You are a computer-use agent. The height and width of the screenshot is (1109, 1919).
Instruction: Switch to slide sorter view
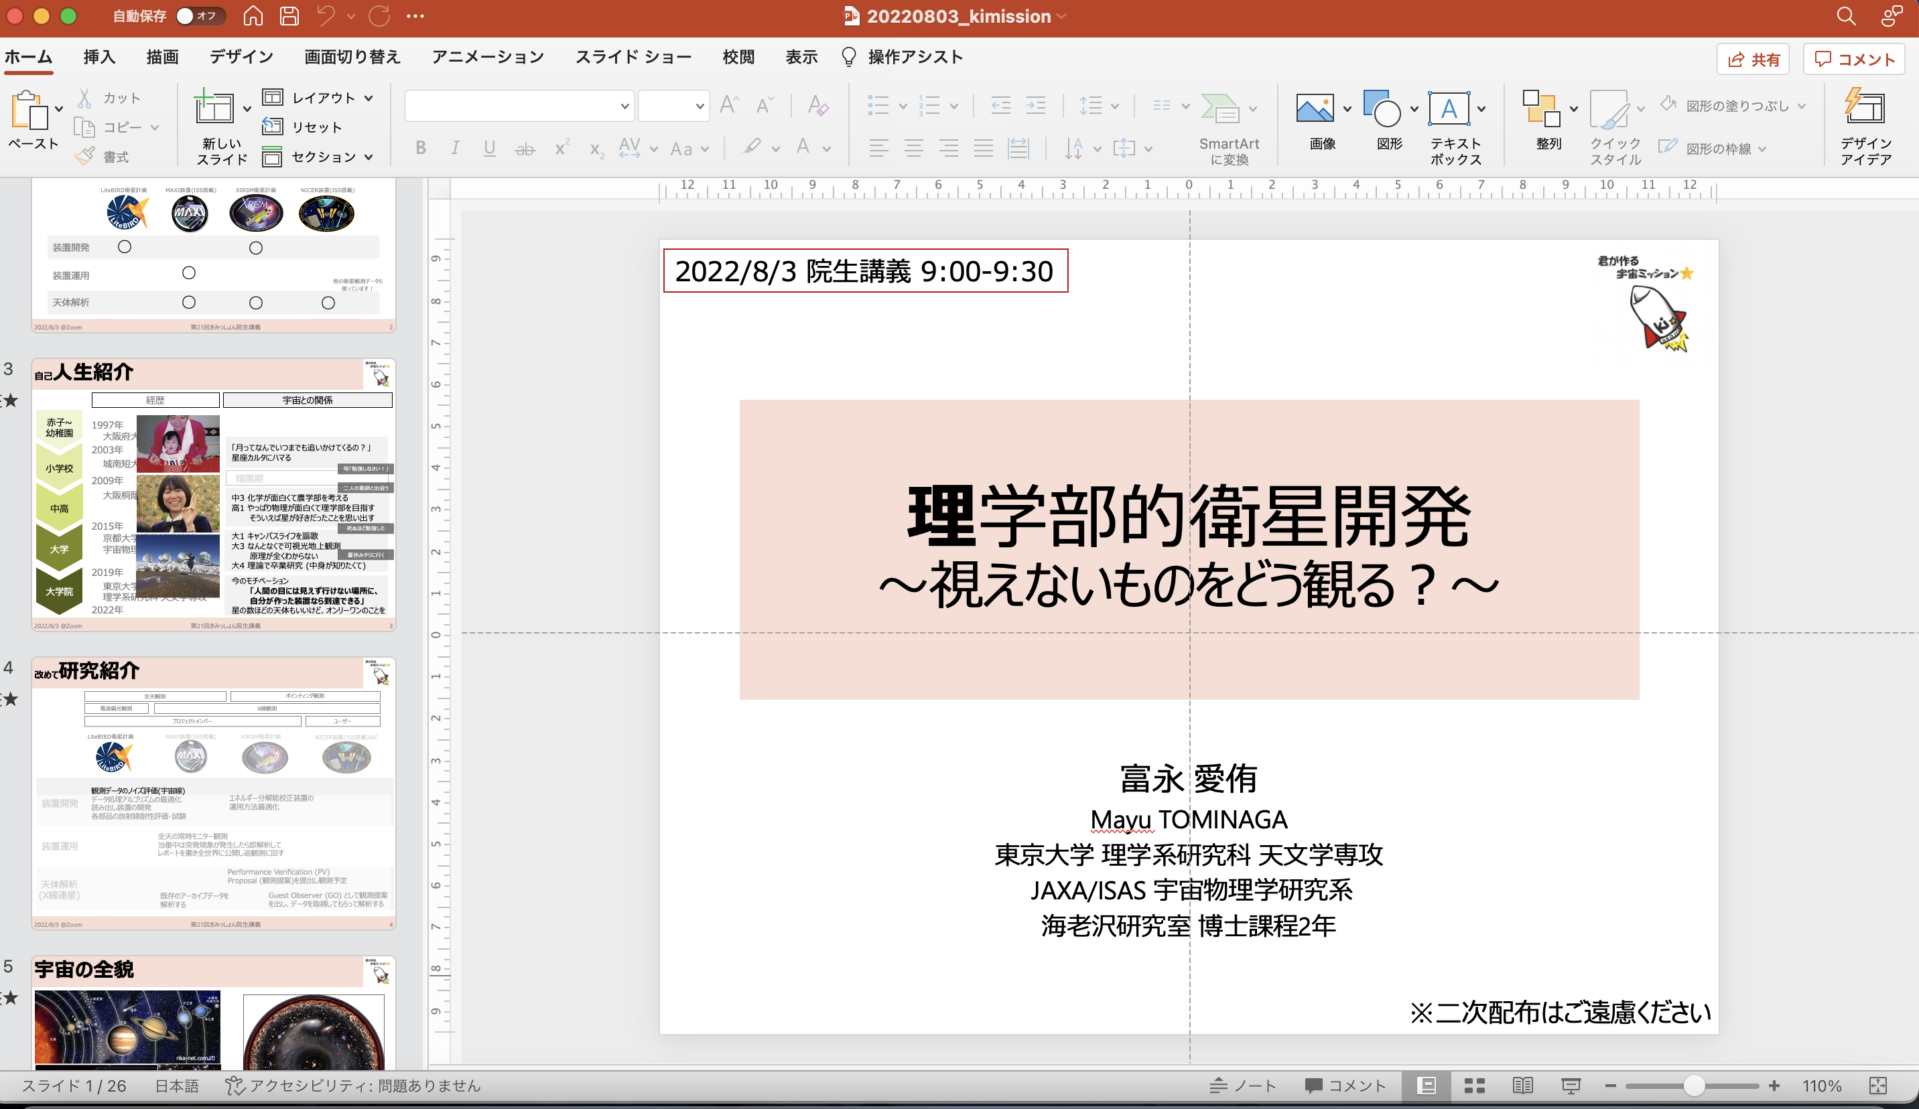tap(1474, 1086)
